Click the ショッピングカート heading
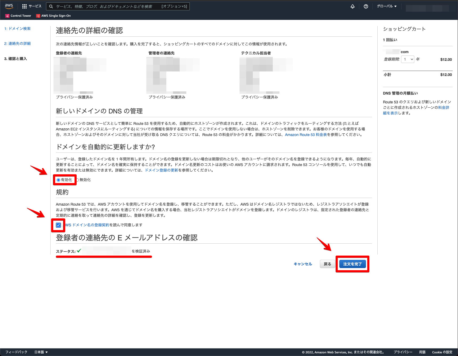 click(404, 29)
